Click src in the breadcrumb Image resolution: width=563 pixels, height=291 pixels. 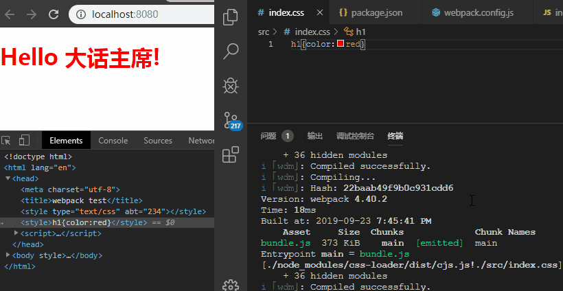(264, 32)
